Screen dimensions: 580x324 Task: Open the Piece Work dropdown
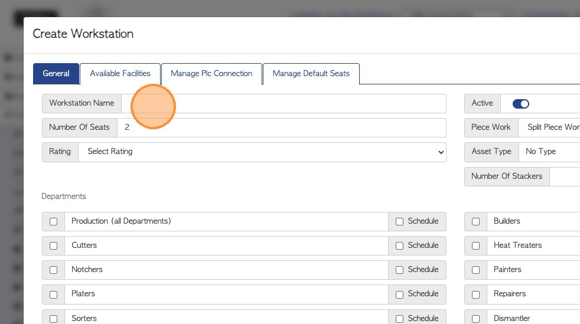click(x=549, y=127)
